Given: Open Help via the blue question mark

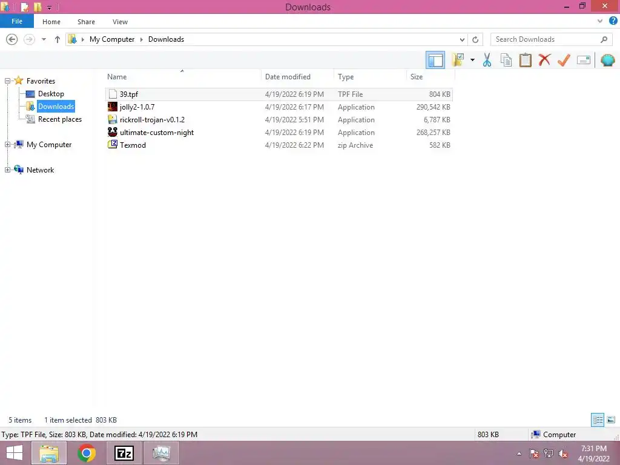Looking at the screenshot, I should pos(613,21).
